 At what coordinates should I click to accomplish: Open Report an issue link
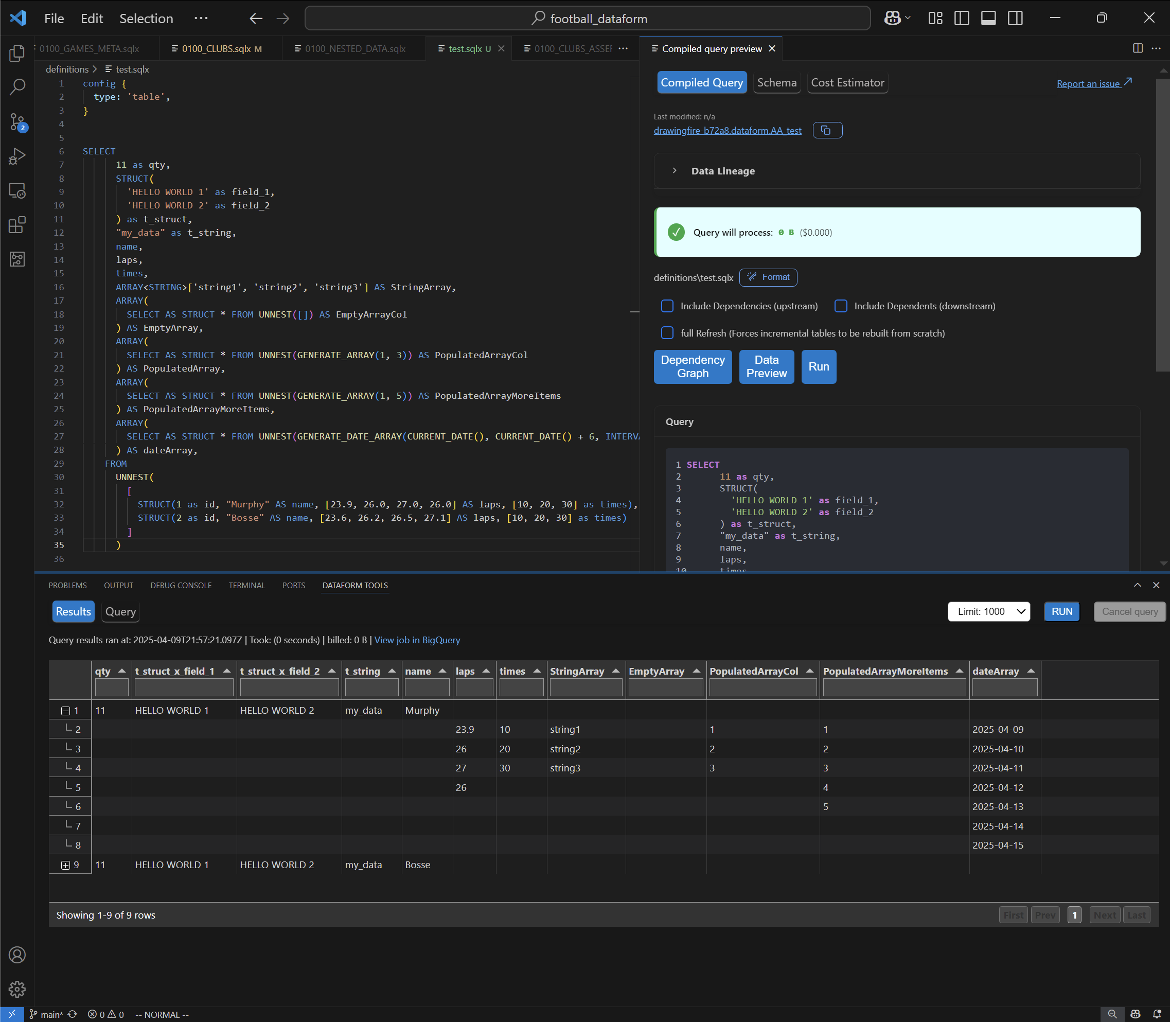coord(1094,83)
